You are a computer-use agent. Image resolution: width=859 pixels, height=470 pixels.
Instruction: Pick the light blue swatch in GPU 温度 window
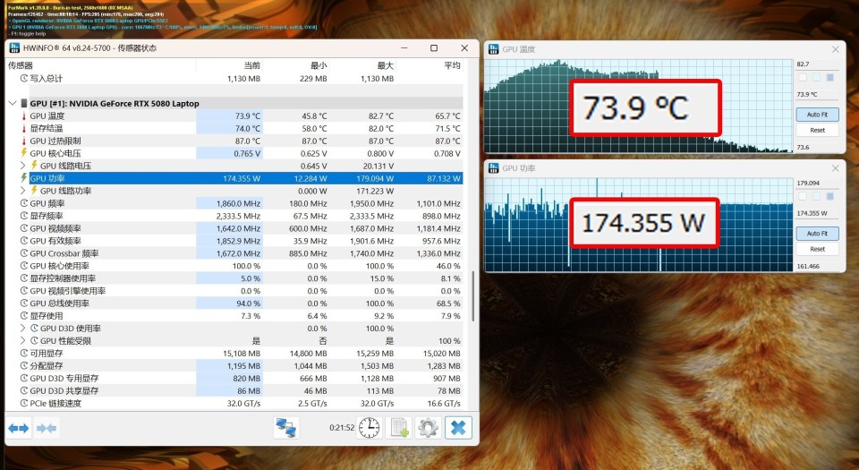point(816,77)
